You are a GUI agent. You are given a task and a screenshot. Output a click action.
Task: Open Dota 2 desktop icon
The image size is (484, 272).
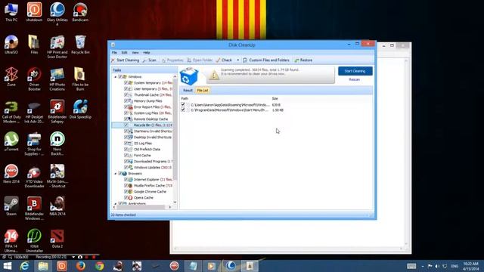[57, 239]
